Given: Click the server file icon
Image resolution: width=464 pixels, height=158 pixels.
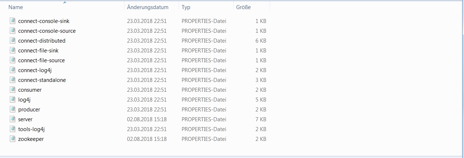Looking at the screenshot, I should 13,119.
